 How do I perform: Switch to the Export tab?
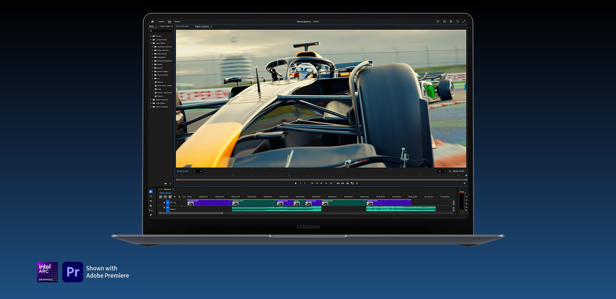[x=177, y=21]
